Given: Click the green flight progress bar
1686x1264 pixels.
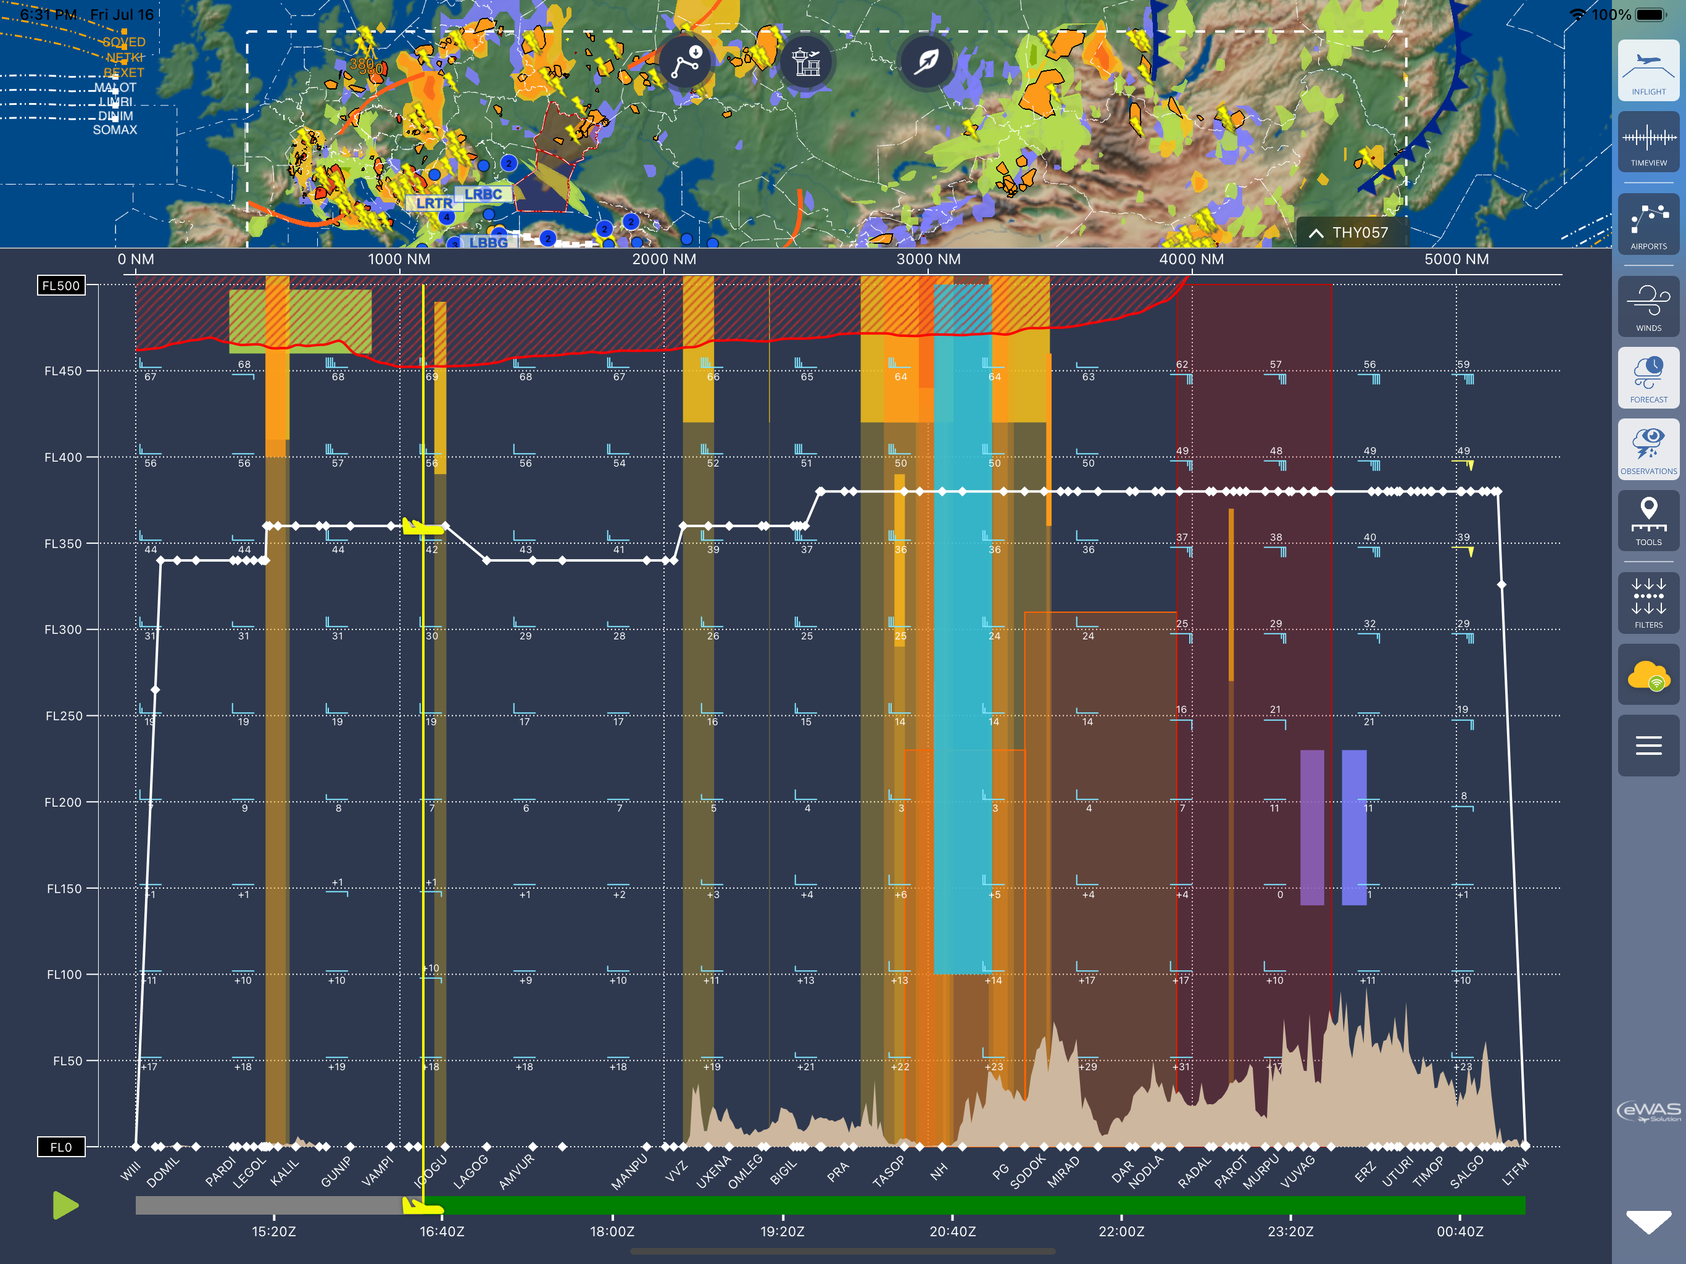Looking at the screenshot, I should click(983, 1206).
